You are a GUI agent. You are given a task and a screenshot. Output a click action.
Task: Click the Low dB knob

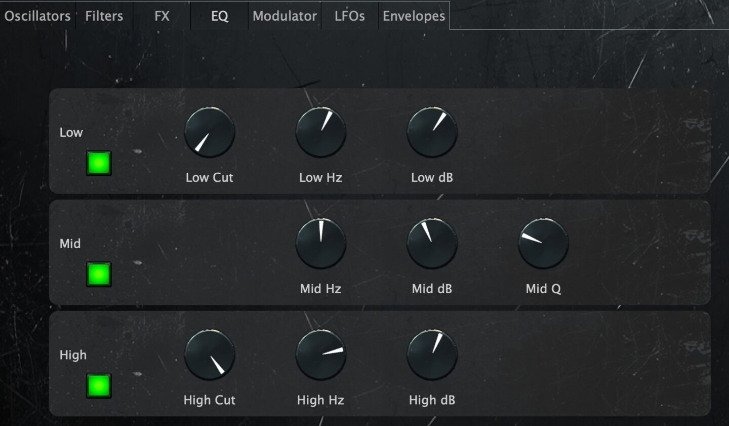pos(432,132)
